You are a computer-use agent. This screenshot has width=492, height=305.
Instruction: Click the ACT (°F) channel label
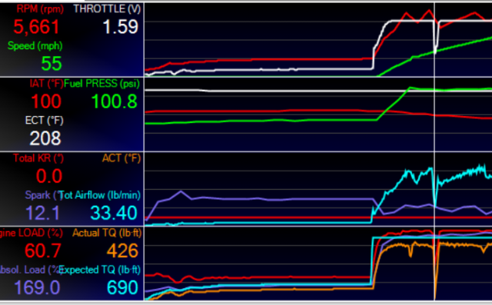coord(121,158)
